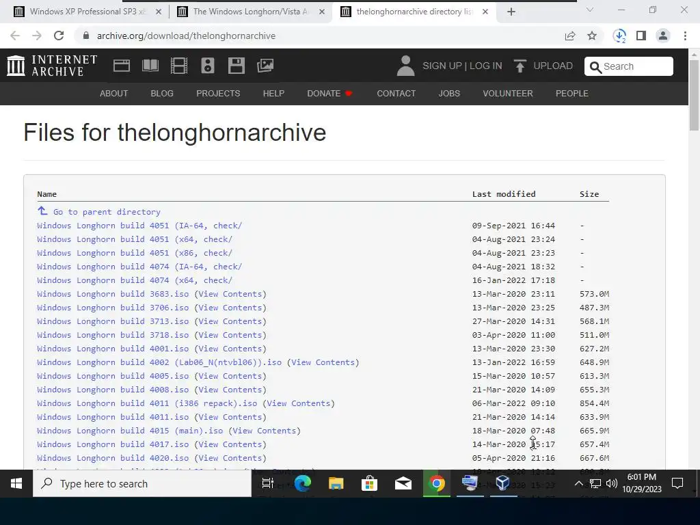Screen dimensions: 700x525
Task: View Contents of build 3706.iso
Action: 230,308
